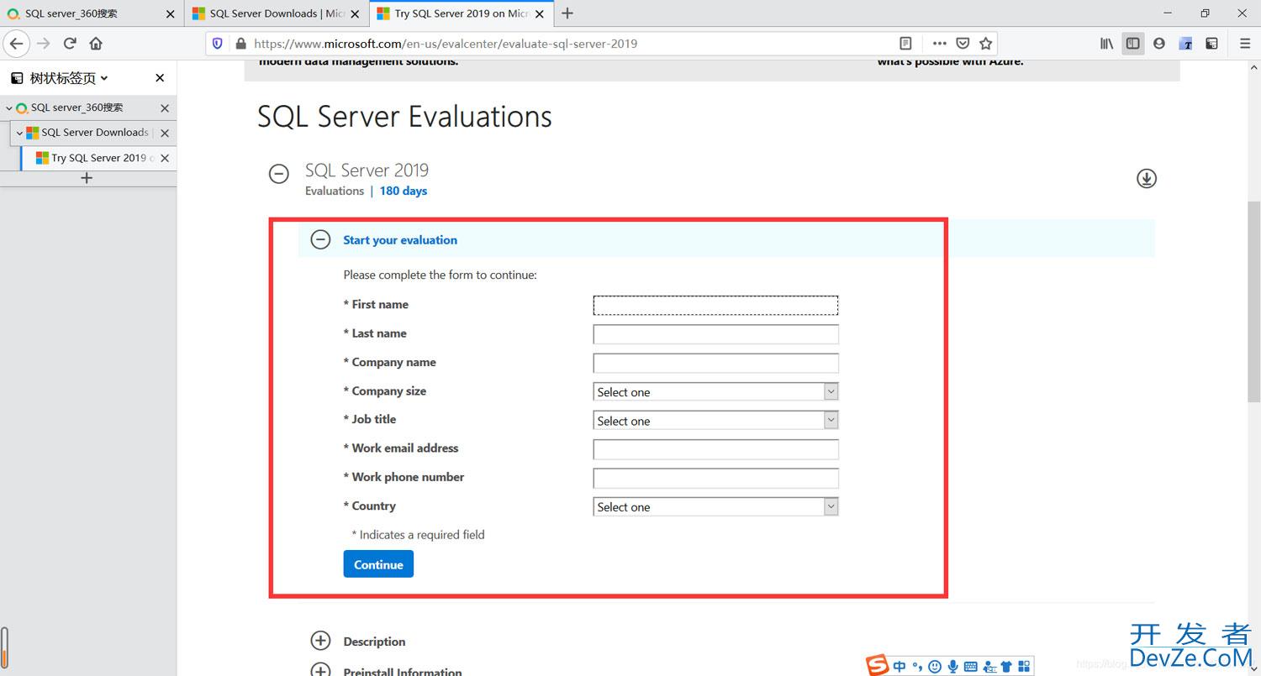The image size is (1261, 676).
Task: Go back with the browser back arrow
Action: point(17,43)
